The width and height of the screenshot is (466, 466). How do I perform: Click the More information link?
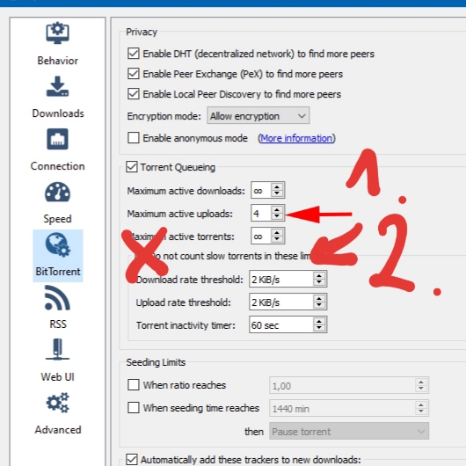(x=296, y=138)
